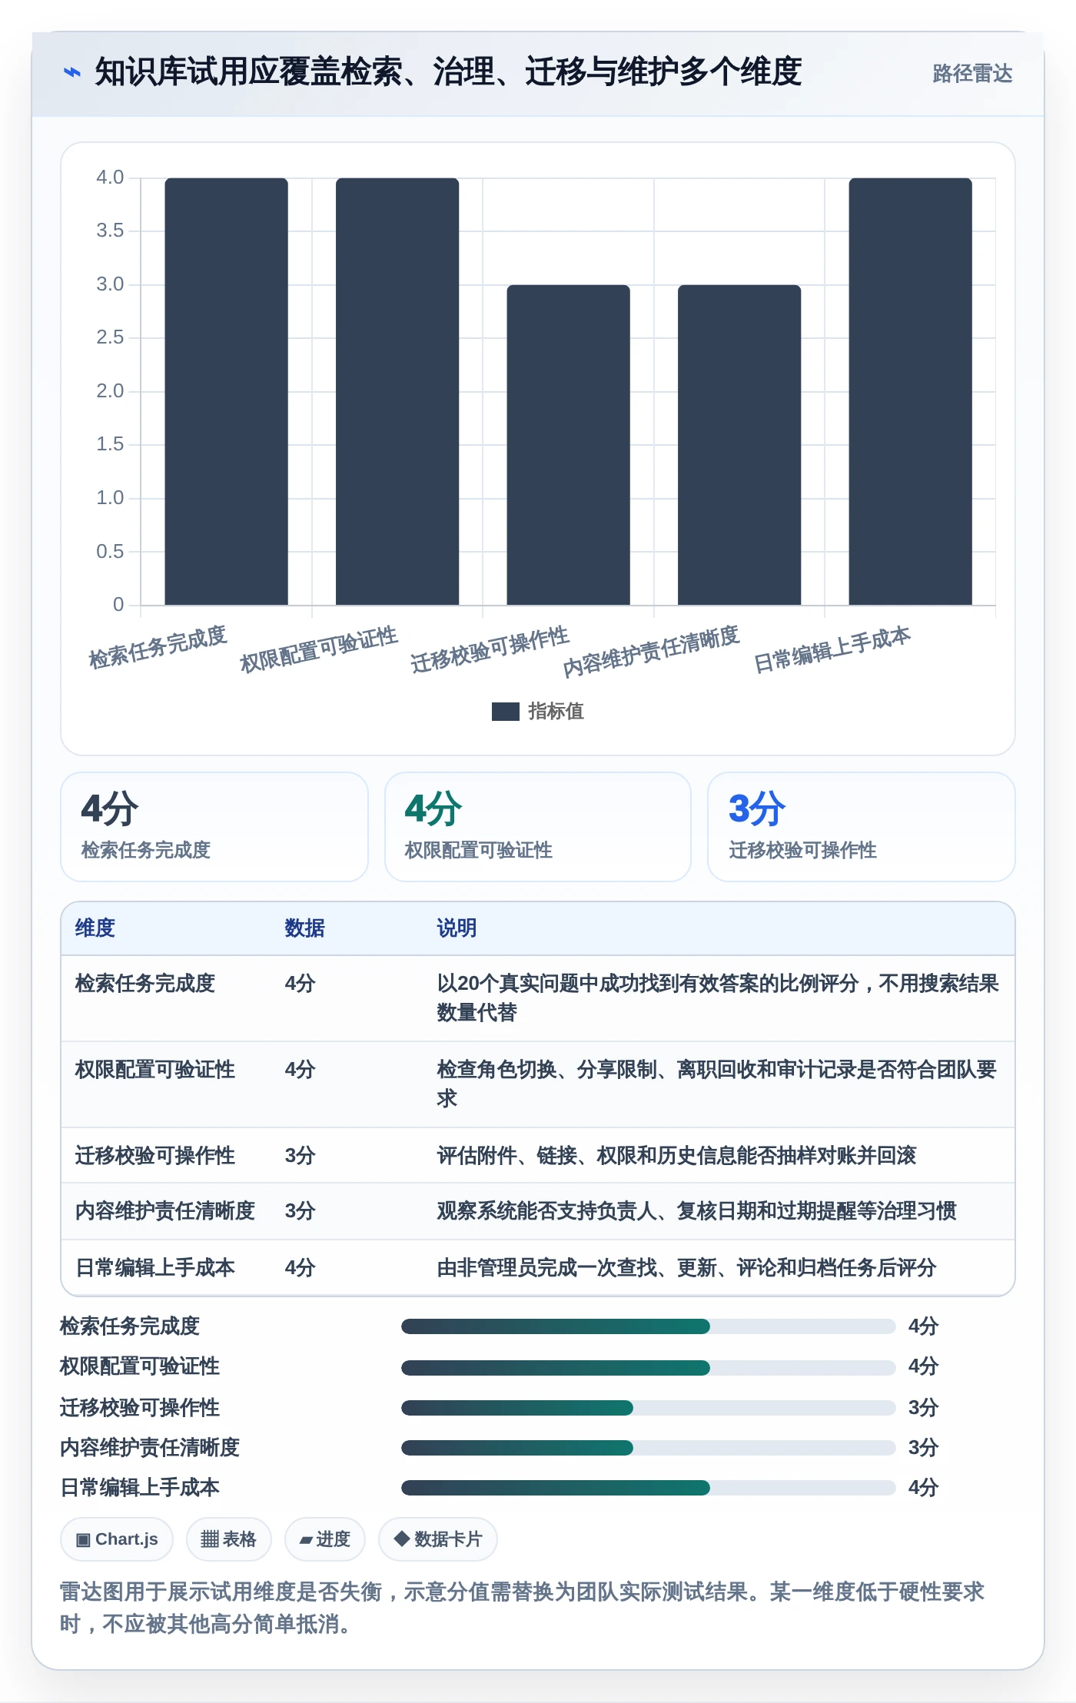The image size is (1076, 1703).
Task: Click the 4分 权限配置可验证性 data card
Action: click(538, 827)
